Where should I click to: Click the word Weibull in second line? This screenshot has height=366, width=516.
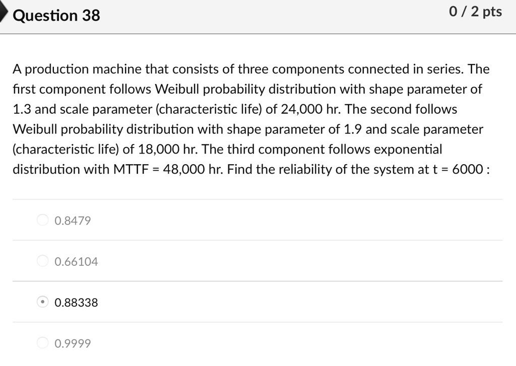tap(177, 89)
